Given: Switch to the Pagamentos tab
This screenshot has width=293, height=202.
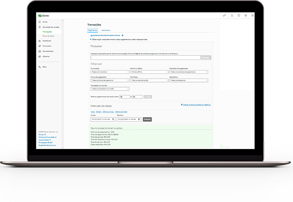Looking at the screenshot, I should (93, 30).
